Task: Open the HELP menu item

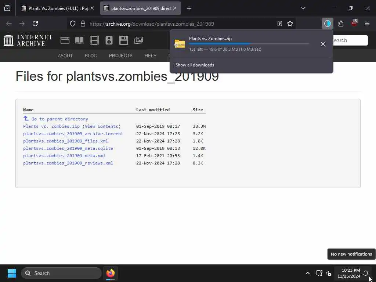Action: click(x=150, y=56)
